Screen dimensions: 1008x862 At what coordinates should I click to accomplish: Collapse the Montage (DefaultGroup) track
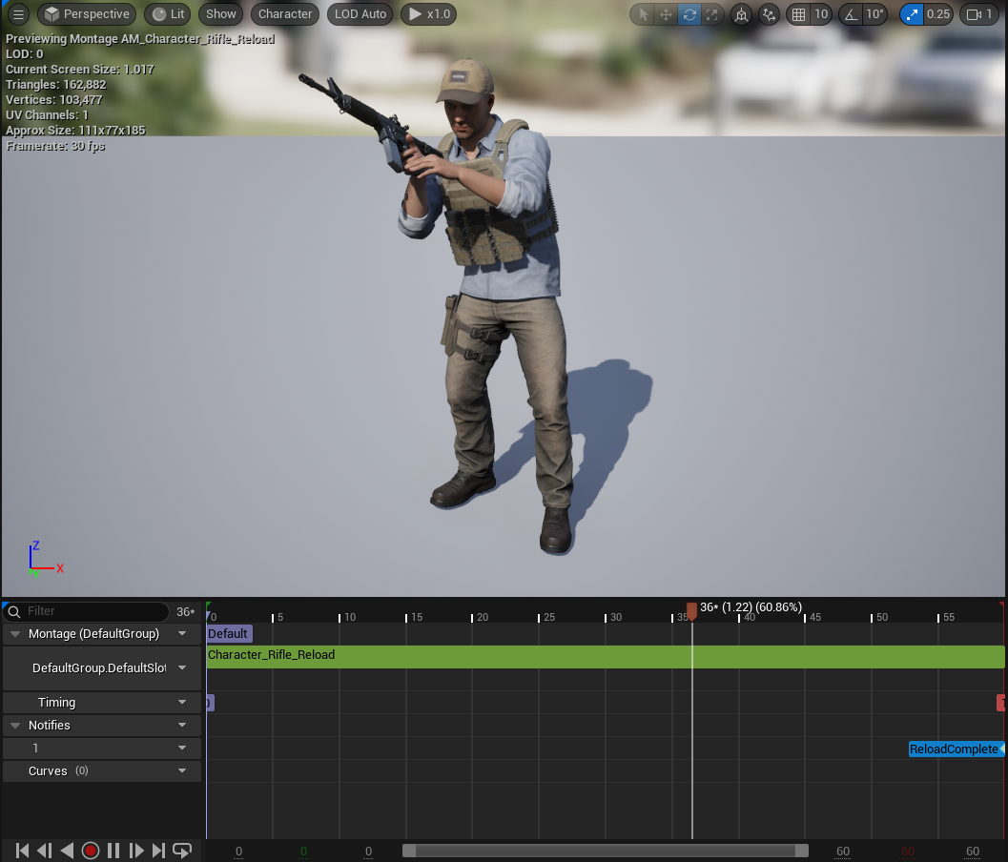(x=15, y=634)
